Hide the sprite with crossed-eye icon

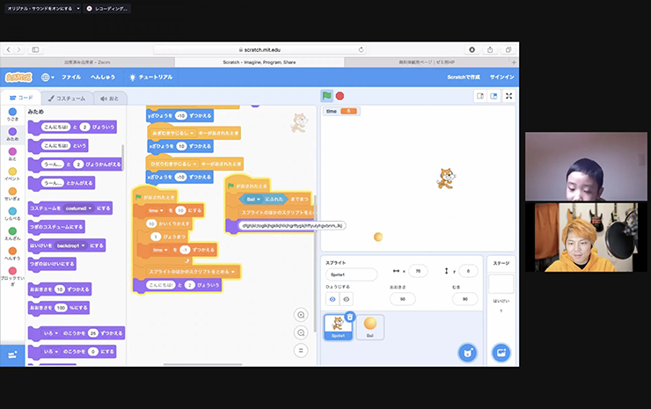point(346,299)
